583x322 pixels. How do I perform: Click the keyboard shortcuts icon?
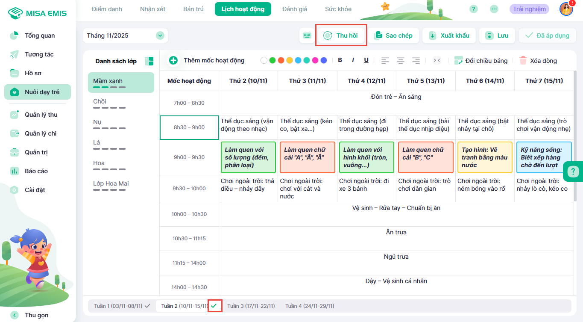(307, 35)
